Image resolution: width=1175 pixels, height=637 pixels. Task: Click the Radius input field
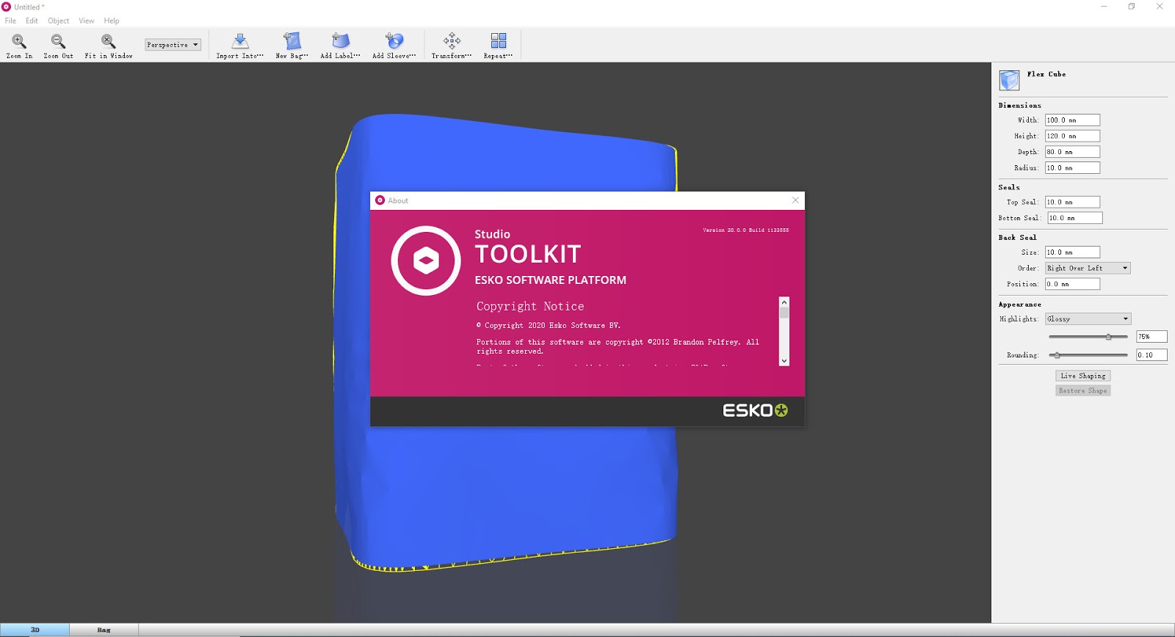(x=1072, y=168)
